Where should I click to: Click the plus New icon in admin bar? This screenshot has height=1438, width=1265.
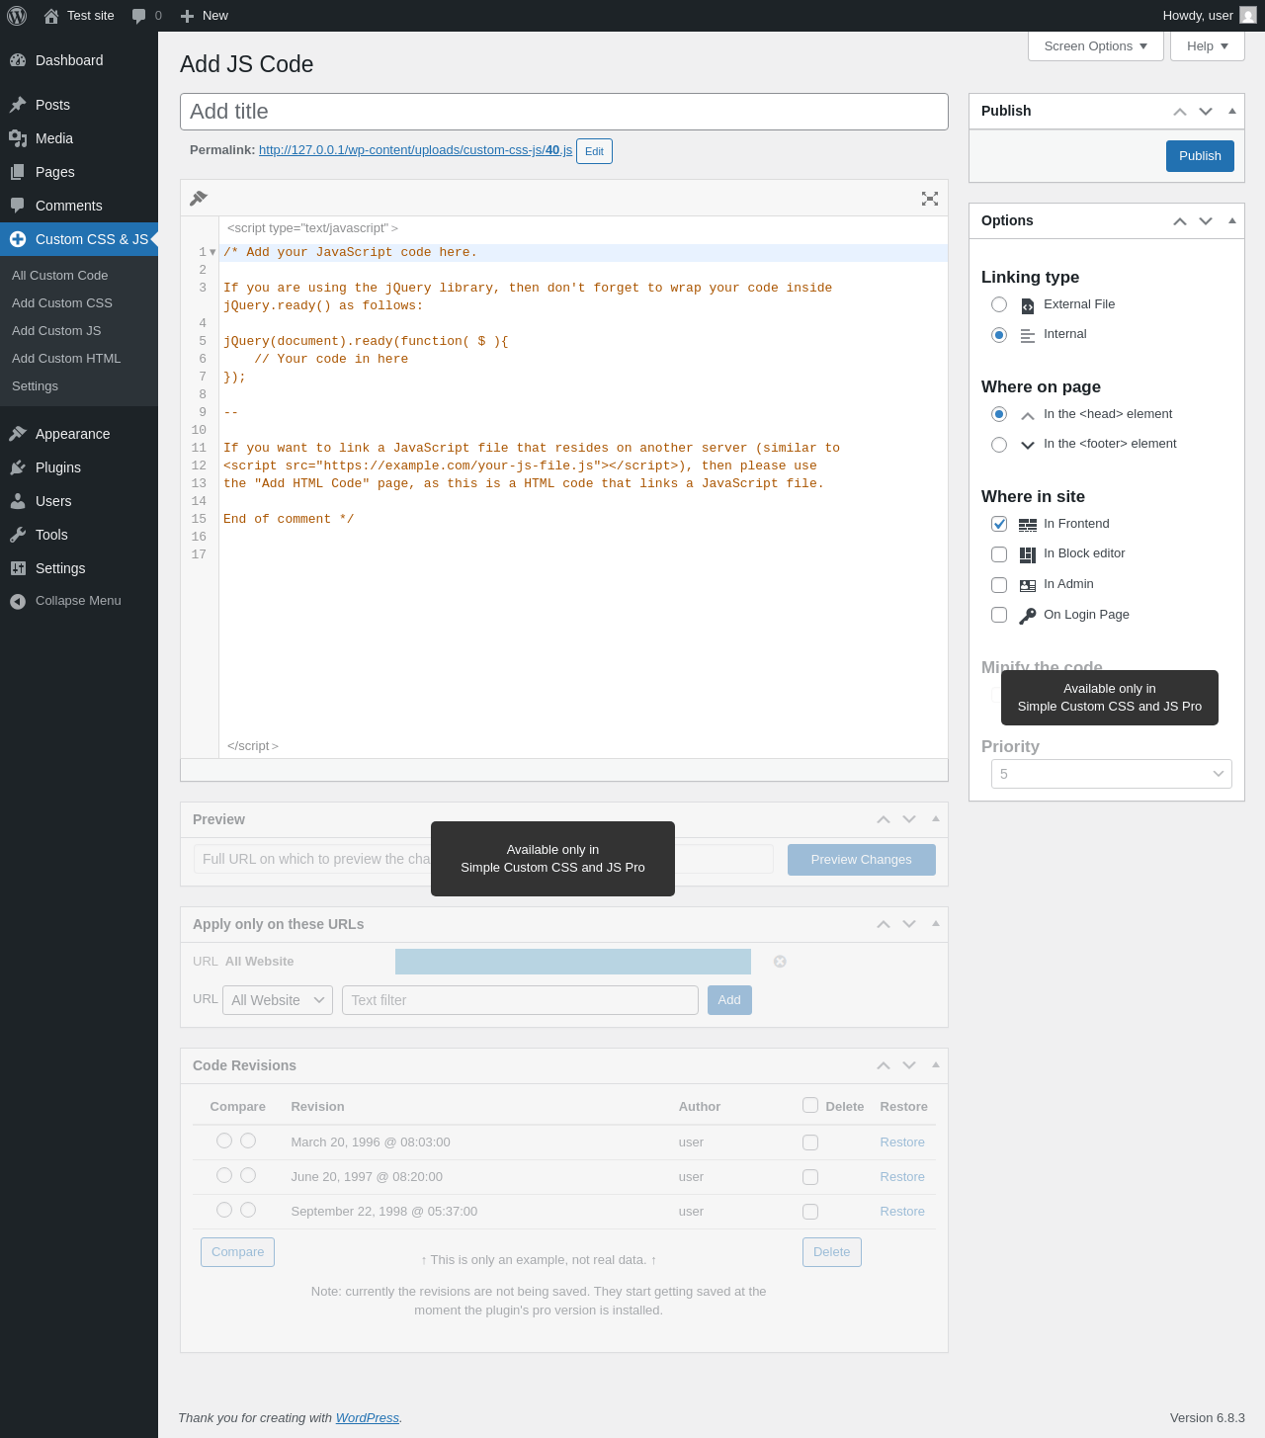point(187,16)
